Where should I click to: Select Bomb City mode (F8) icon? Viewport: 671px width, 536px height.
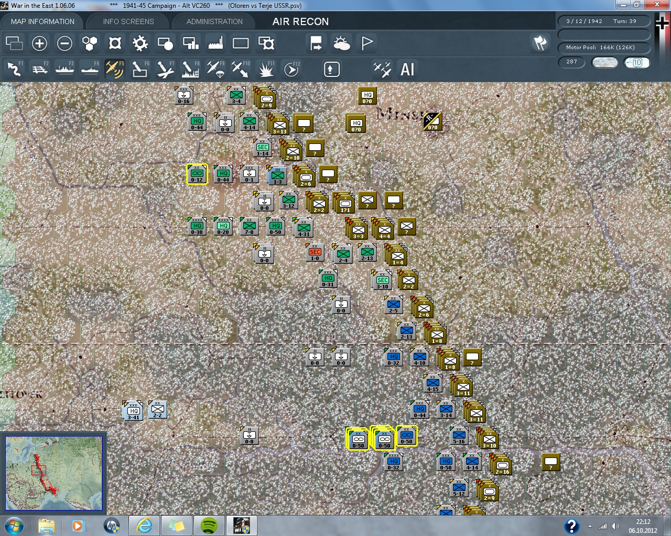point(190,69)
